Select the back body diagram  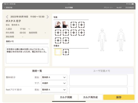click(121, 40)
